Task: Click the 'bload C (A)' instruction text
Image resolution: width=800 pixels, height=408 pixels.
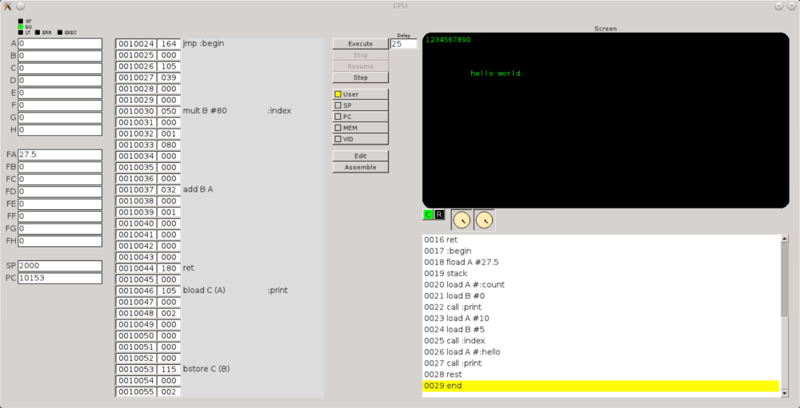Action: [204, 291]
